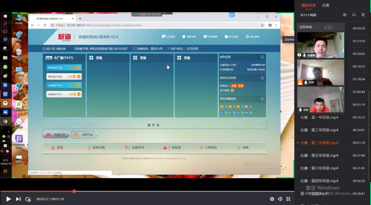Play 比赛：第三年结束.mp4 from the playlist

tap(319, 130)
